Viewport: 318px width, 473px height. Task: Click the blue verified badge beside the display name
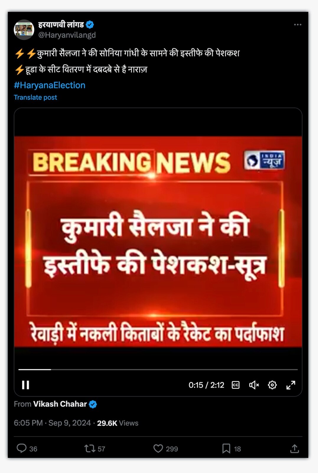point(90,25)
